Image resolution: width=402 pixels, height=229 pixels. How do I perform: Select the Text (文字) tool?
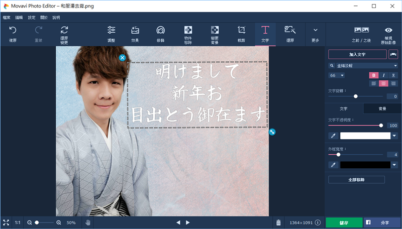point(265,34)
